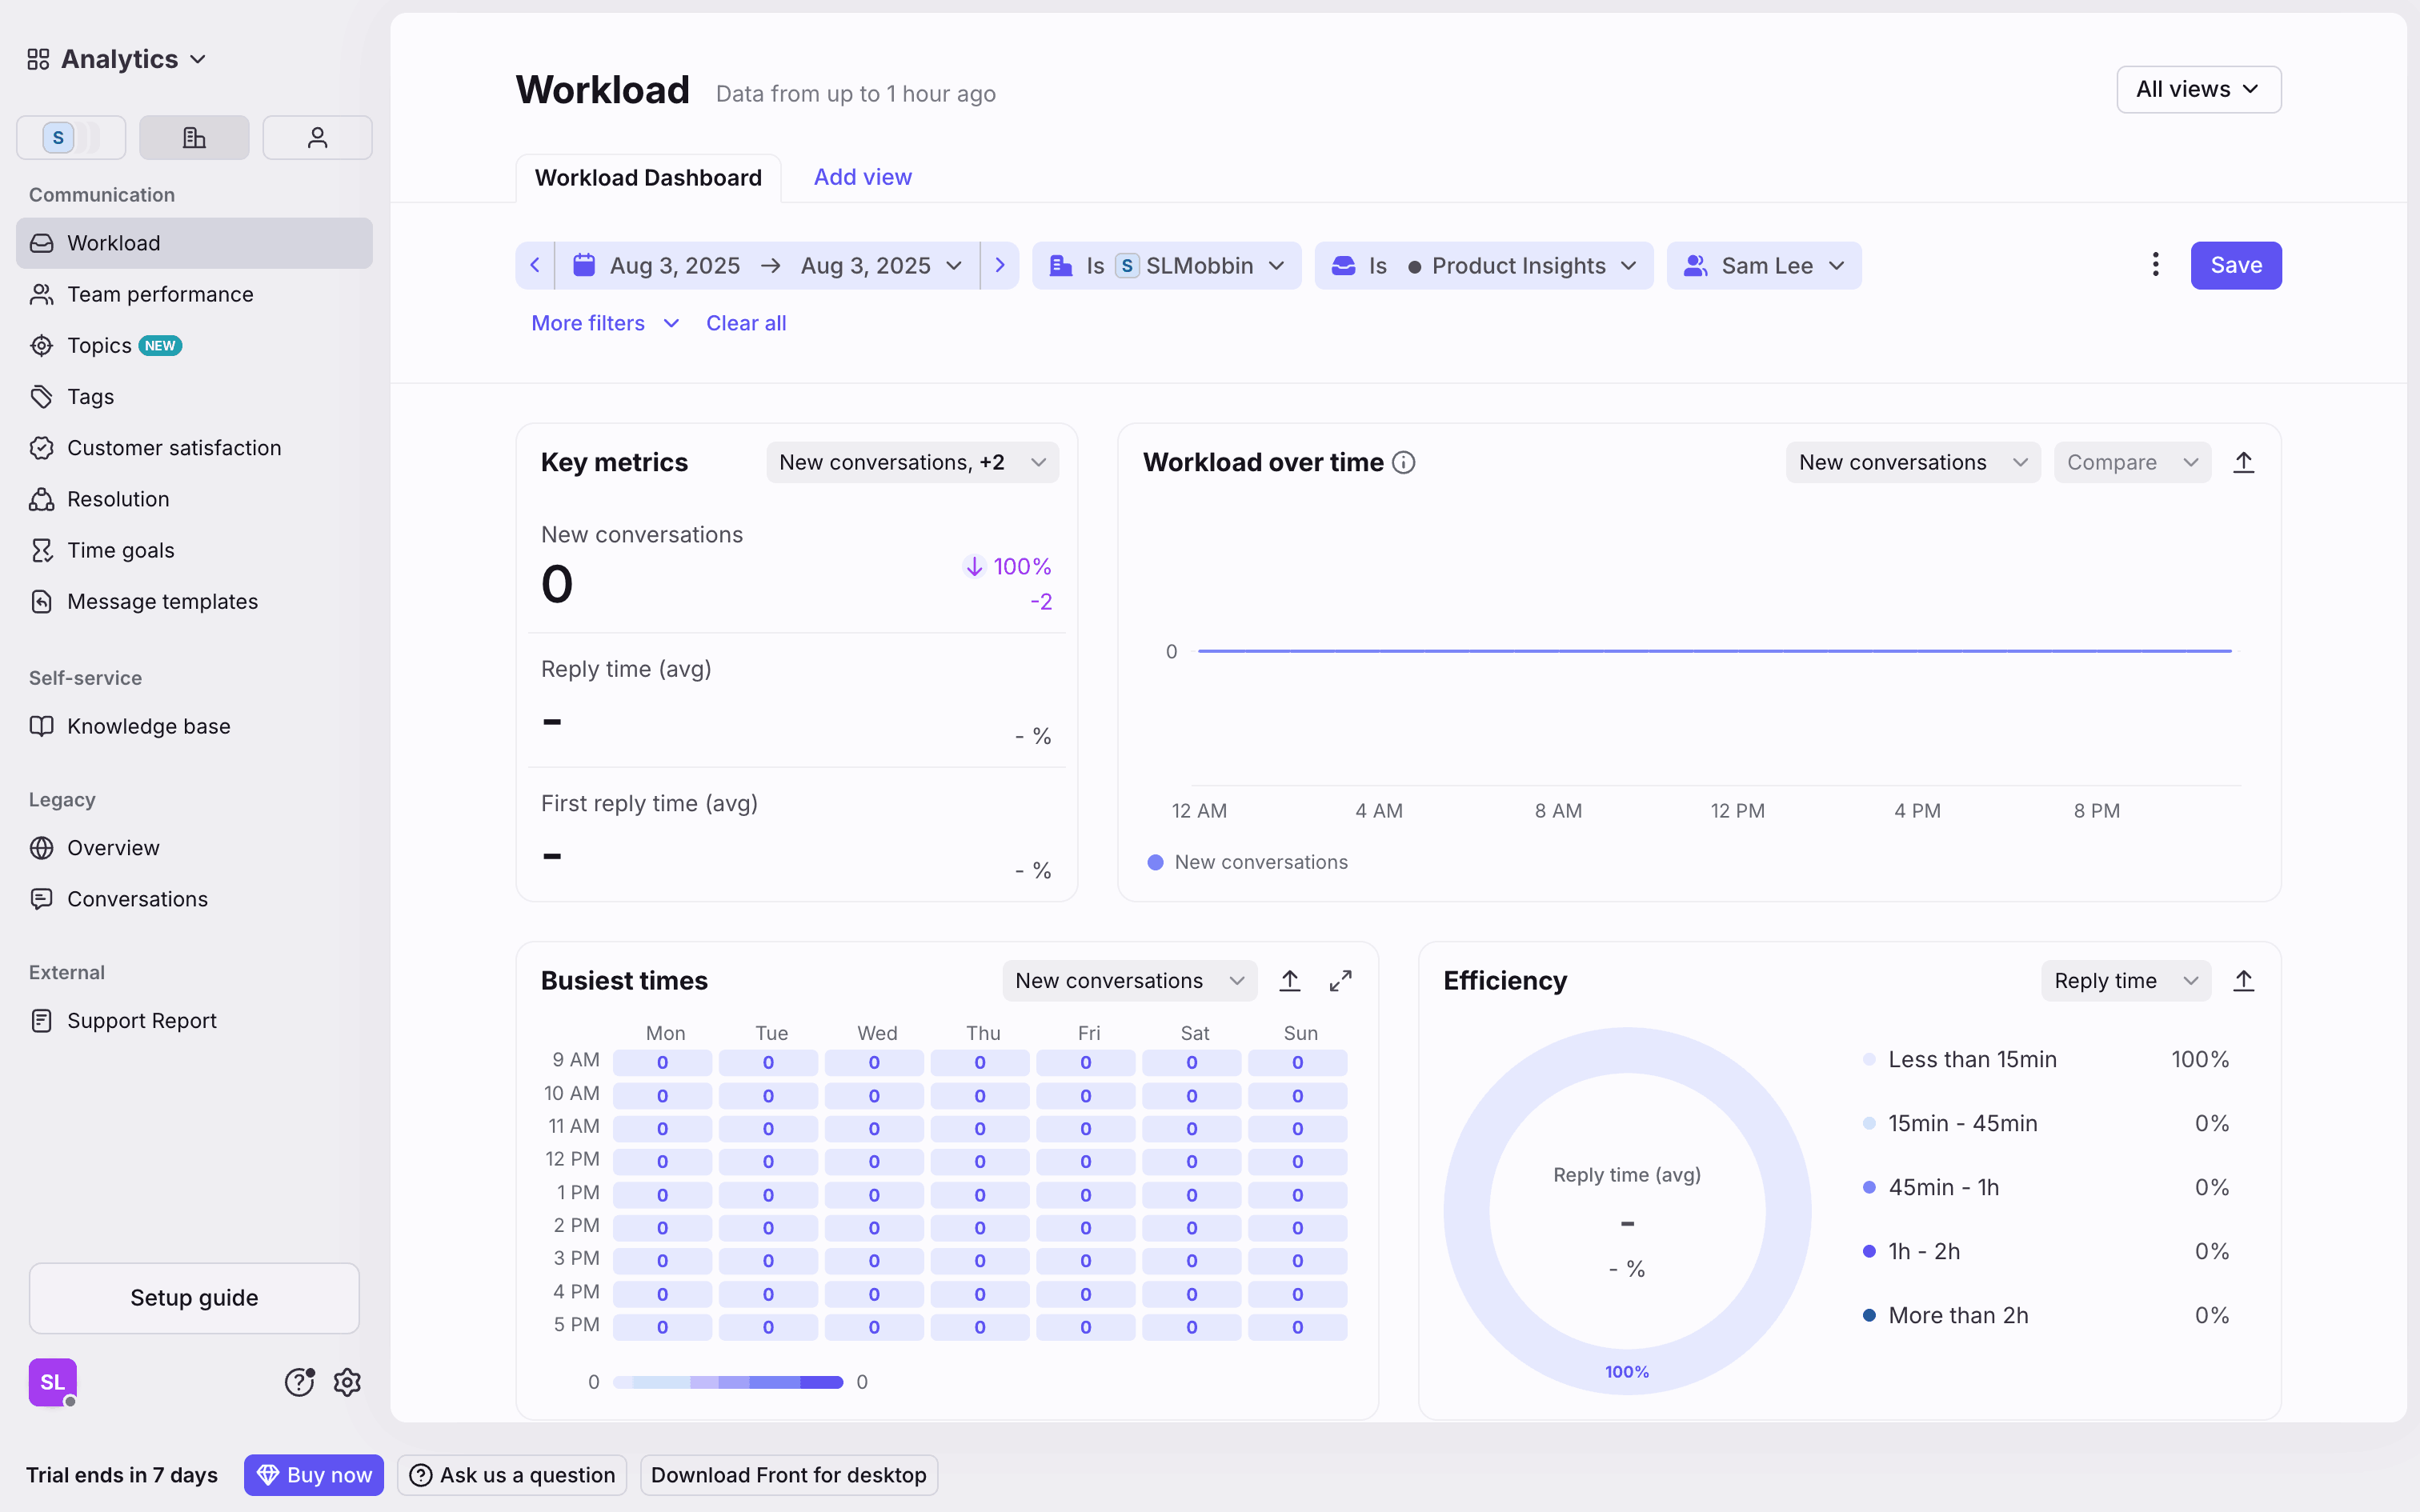The height and width of the screenshot is (1512, 2420).
Task: Go to the previous date range
Action: [x=535, y=265]
